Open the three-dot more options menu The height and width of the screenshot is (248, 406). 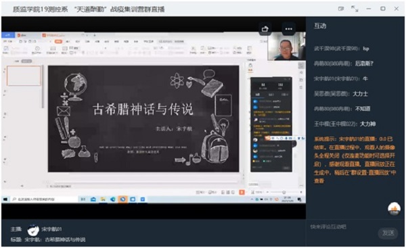(x=289, y=29)
